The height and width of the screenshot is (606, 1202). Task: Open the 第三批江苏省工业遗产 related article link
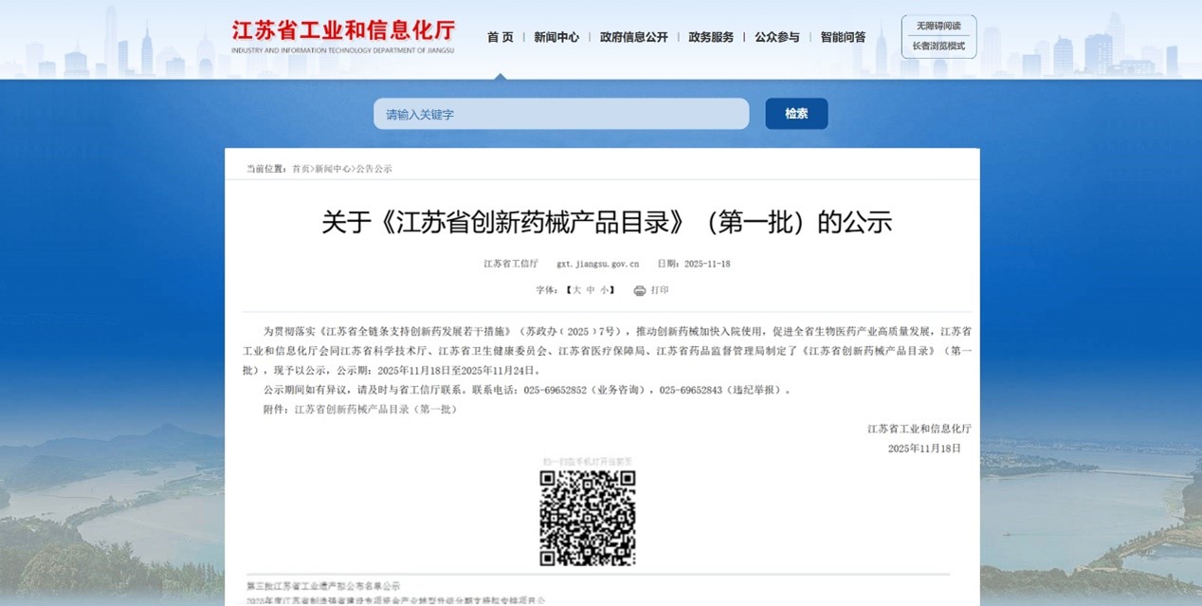pyautogui.click(x=323, y=586)
